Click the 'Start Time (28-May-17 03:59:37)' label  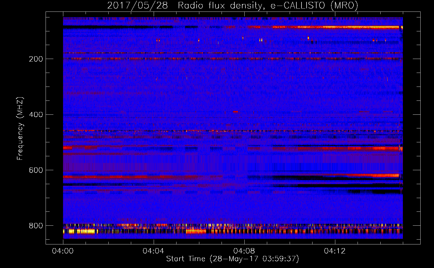click(233, 259)
